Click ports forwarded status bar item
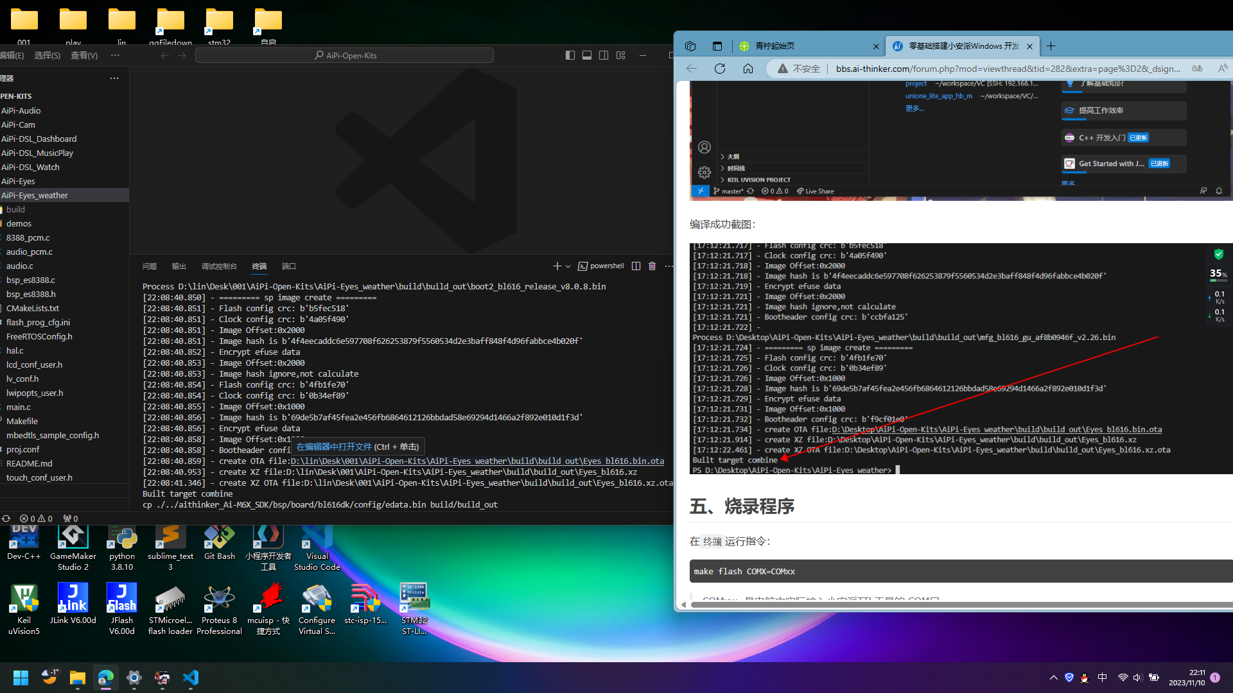This screenshot has height=693, width=1233. tap(71, 518)
